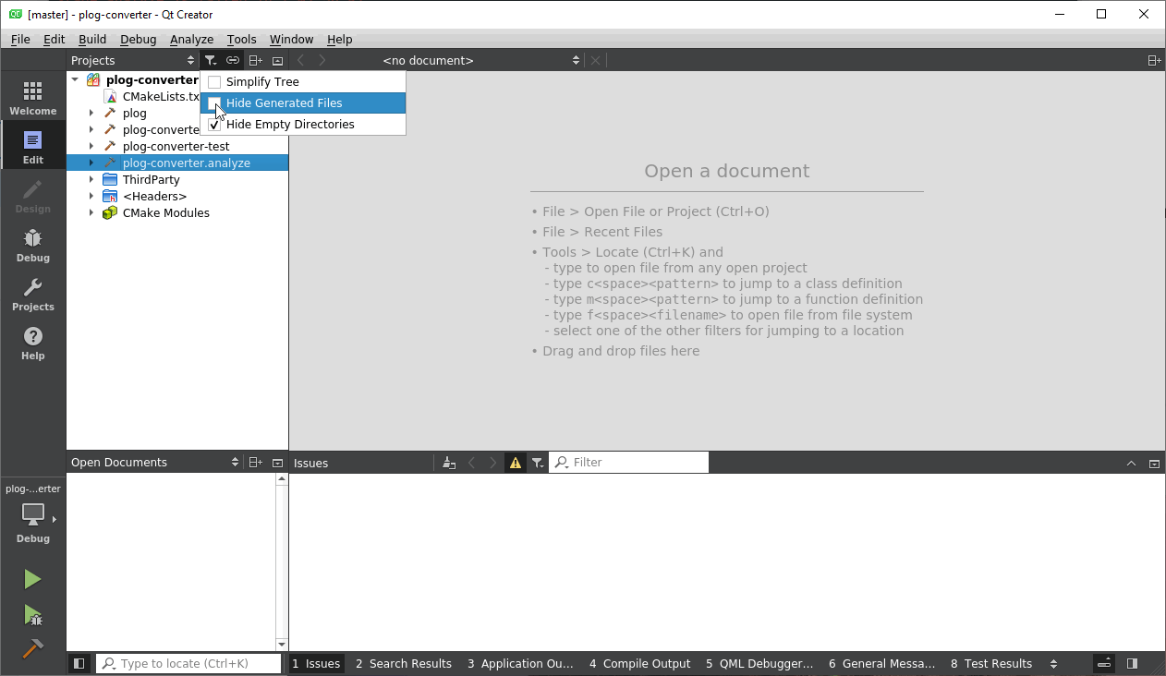Image resolution: width=1166 pixels, height=676 pixels.
Task: Close the Open Documents panel
Action: [277, 463]
